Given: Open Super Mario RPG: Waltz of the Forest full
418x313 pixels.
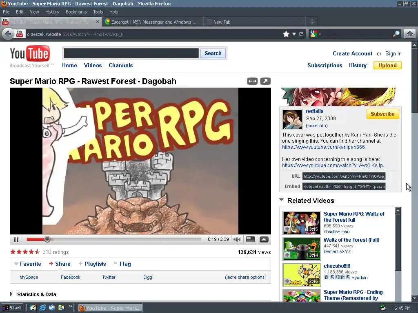Looking at the screenshot, I should [x=354, y=217].
